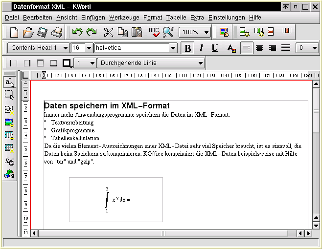Insert a formula frame from sidebar
Image resolution: width=322 pixels, height=249 pixels.
[x=9, y=161]
